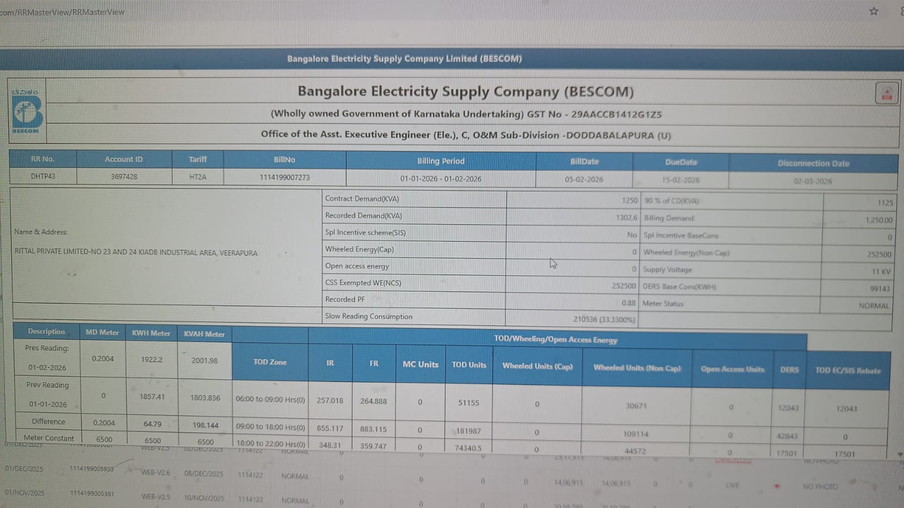
Task: Select recorded demand value 1302.6
Action: pos(626,218)
